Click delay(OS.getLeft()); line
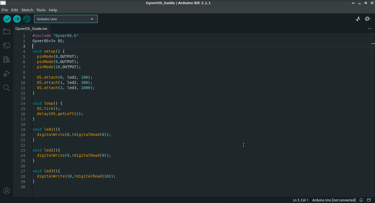 60,114
